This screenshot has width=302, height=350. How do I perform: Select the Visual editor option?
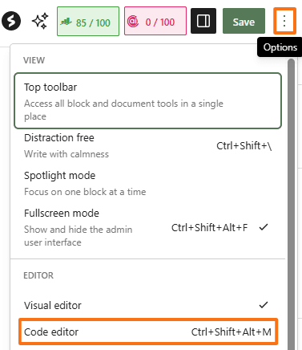[148, 305]
